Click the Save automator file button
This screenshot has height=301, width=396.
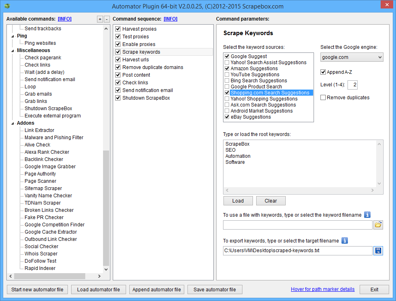point(215,290)
